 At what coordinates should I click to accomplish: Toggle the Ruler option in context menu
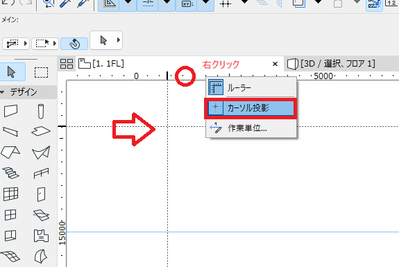pyautogui.click(x=251, y=87)
